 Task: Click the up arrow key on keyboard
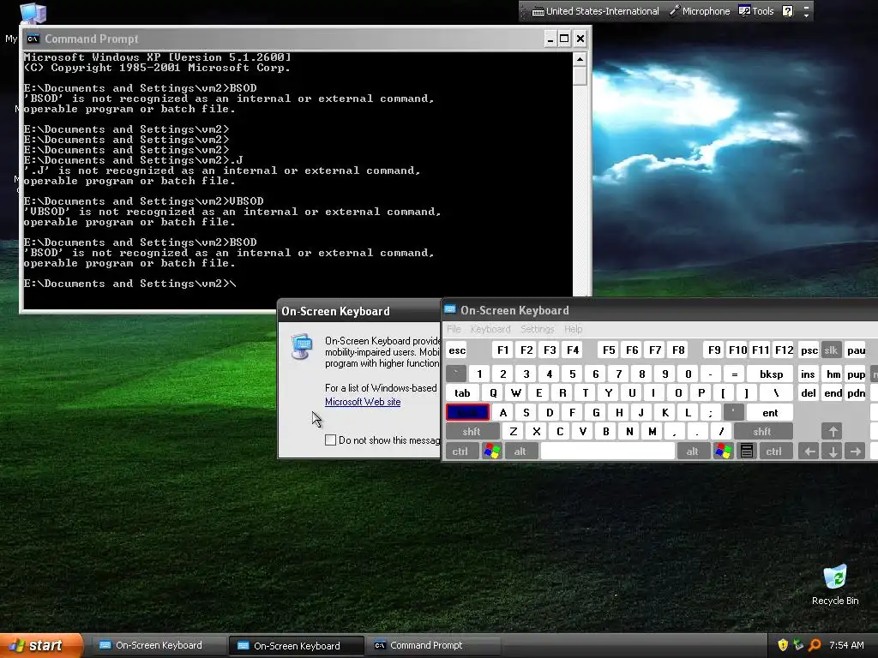(832, 432)
